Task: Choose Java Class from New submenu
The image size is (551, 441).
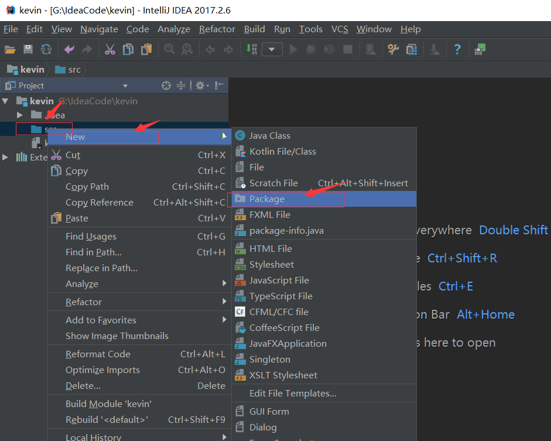Action: (324, 136)
